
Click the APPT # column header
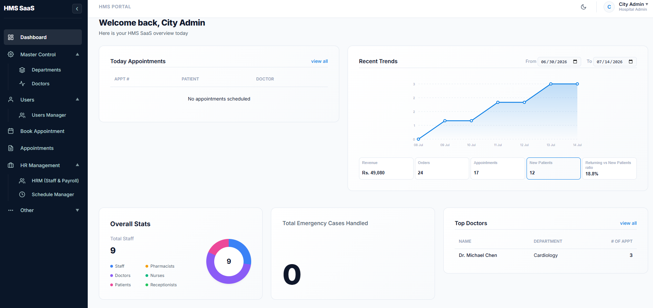coord(122,79)
